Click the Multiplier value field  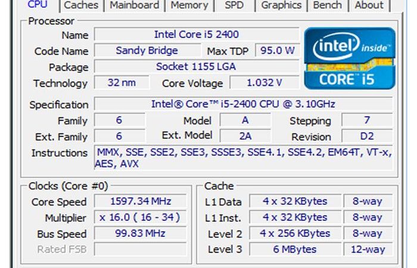[x=141, y=217]
